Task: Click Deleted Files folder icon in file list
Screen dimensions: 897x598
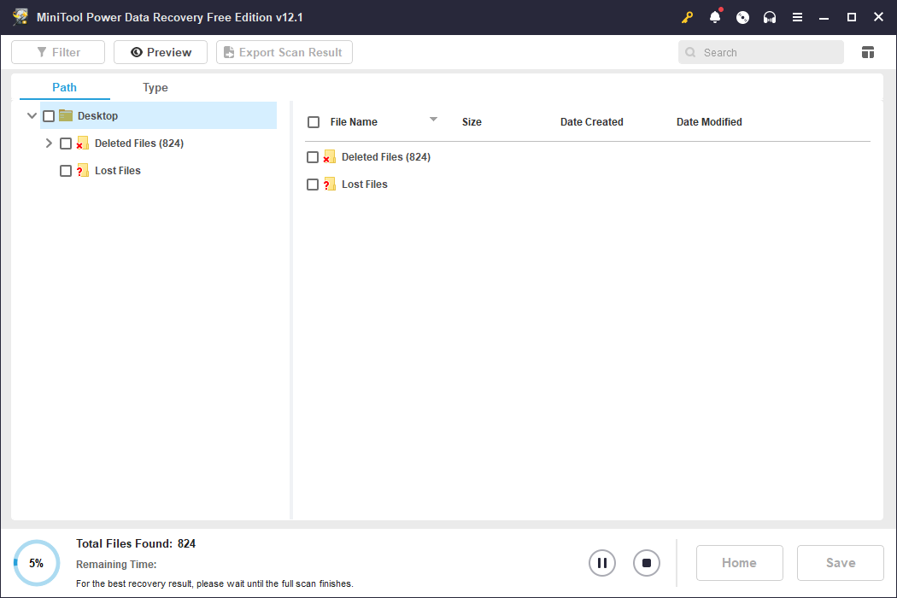Action: (x=330, y=157)
